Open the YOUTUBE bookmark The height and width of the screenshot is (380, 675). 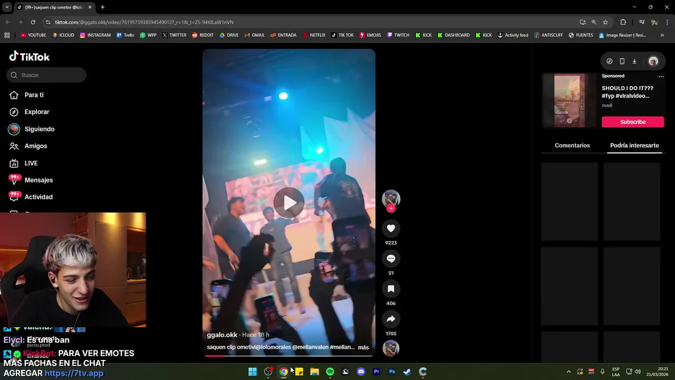(x=33, y=35)
